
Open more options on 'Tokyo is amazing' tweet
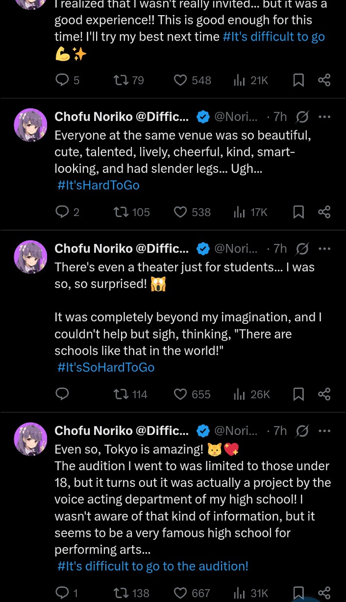pyautogui.click(x=324, y=431)
